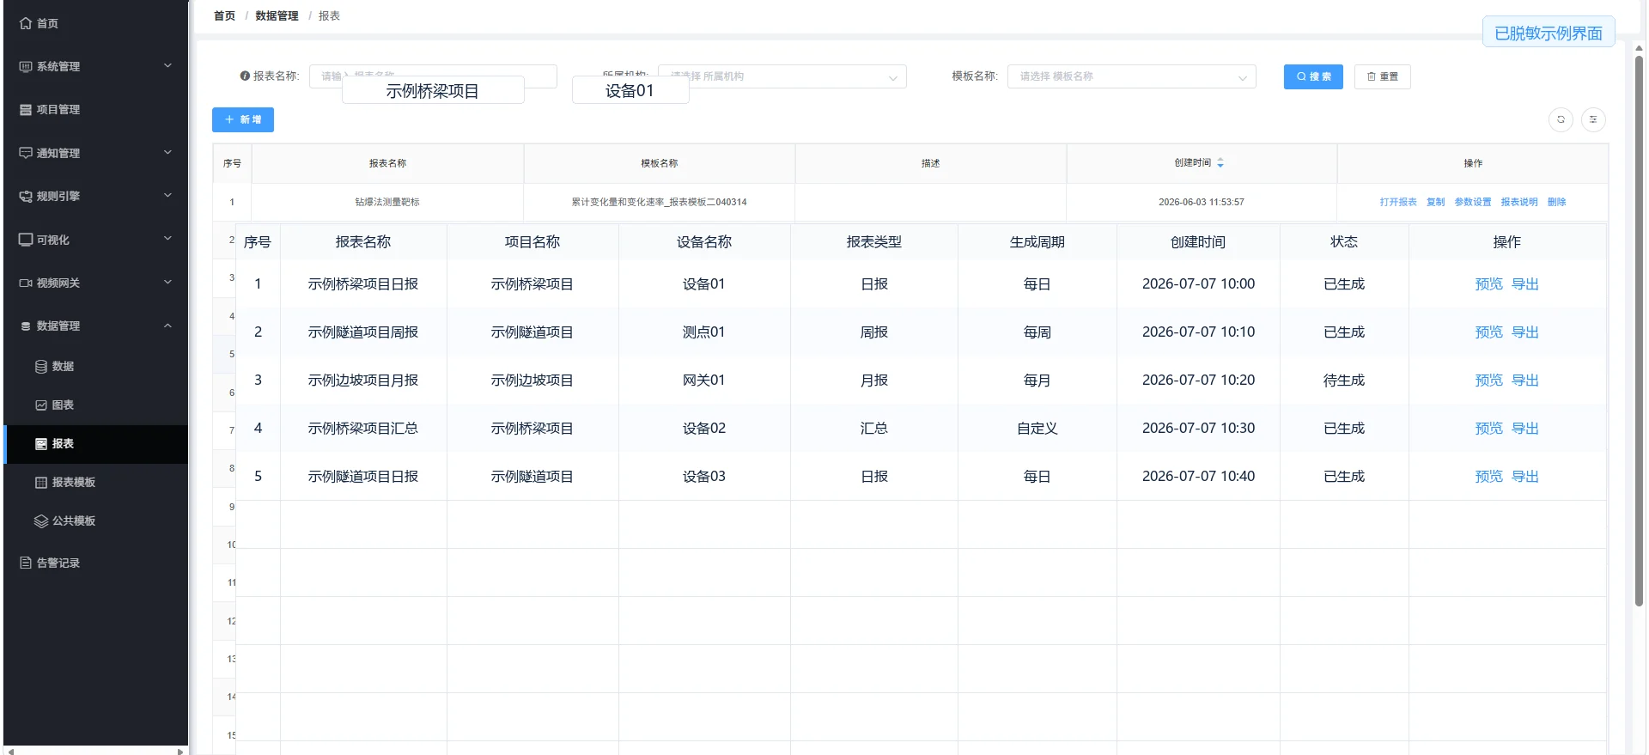Click 报表 in the breadcrumb
Viewport: 1649px width, 755px height.
pyautogui.click(x=329, y=15)
